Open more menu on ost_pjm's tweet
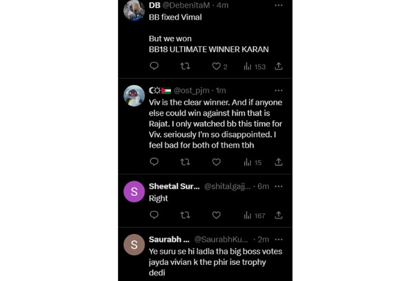 point(278,90)
